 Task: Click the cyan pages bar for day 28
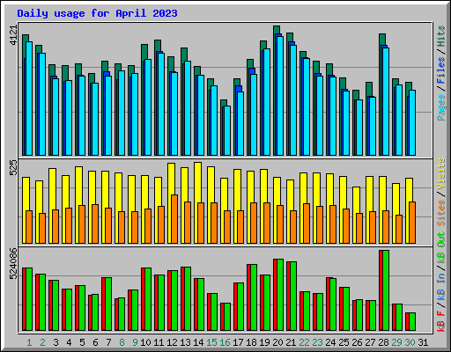(386, 102)
